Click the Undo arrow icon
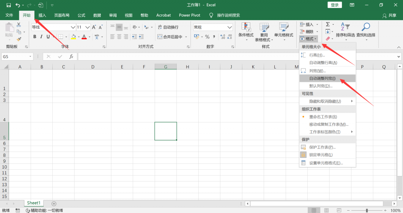Viewport: 403px width, 213px height. [x=17, y=5]
